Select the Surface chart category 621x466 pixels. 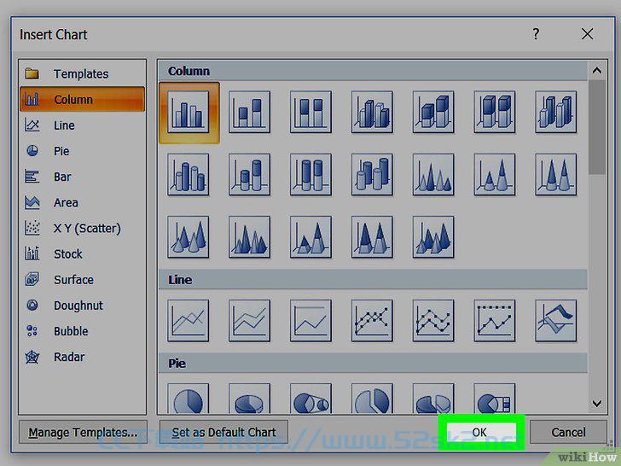83,280
